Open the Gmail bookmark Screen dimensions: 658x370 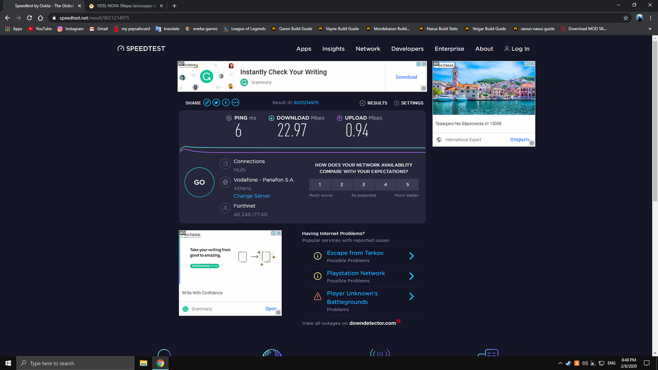click(x=99, y=29)
